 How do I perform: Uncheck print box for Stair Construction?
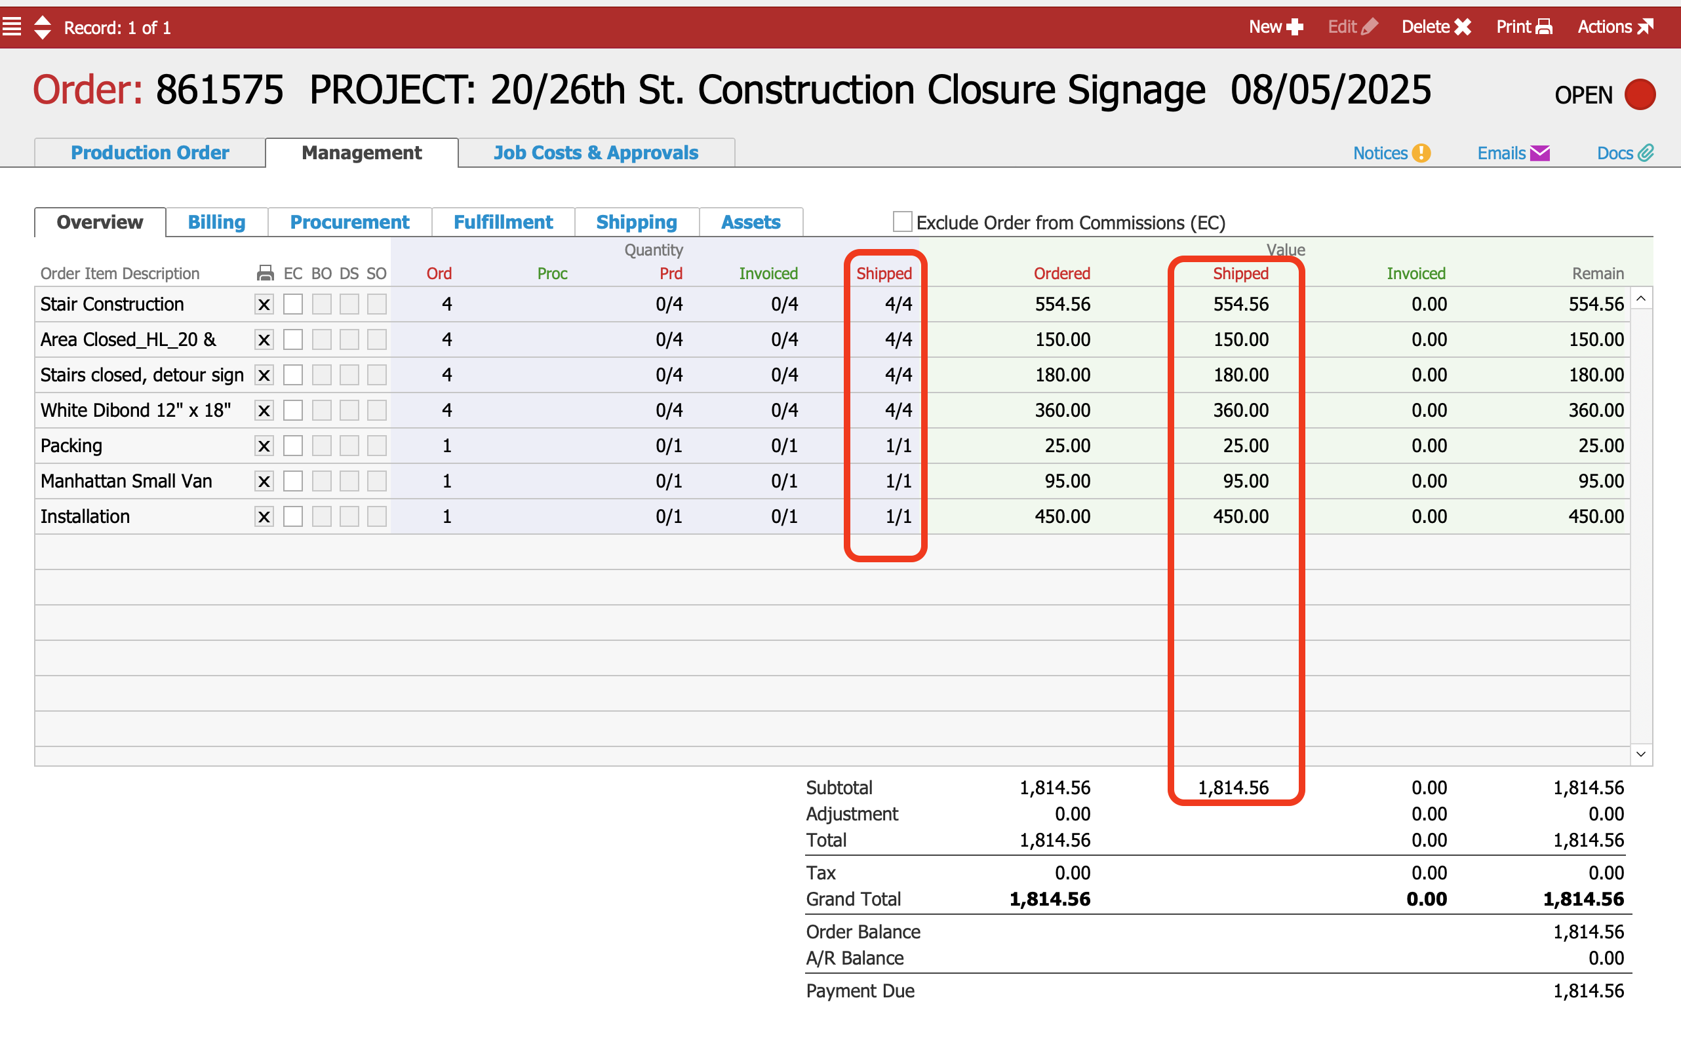click(264, 304)
